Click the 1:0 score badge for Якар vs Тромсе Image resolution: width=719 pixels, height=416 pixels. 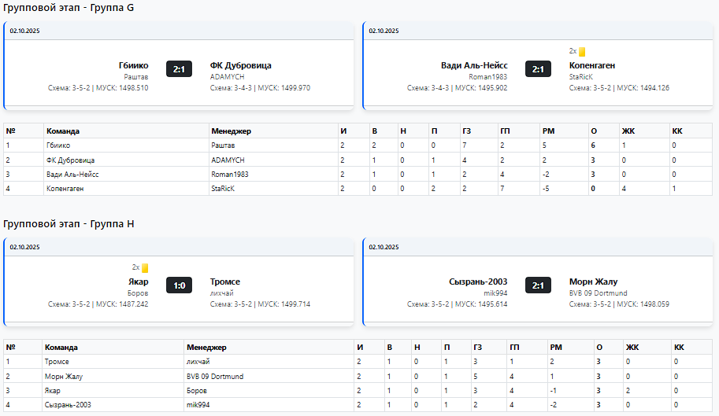179,285
